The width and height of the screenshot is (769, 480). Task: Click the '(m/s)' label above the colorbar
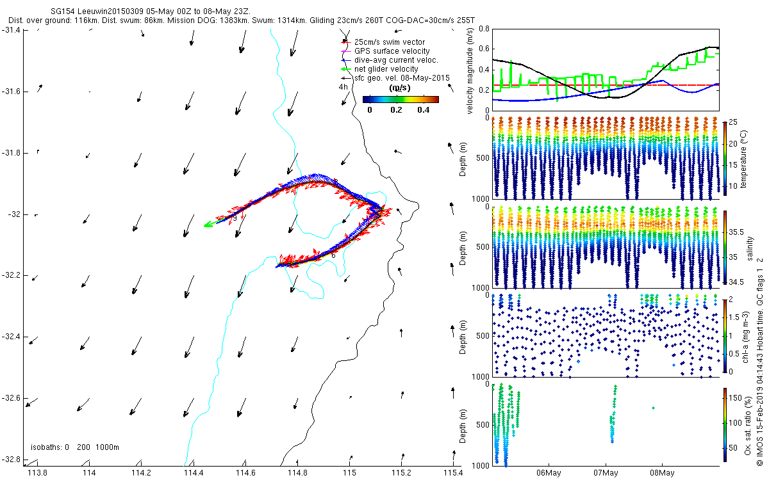401,88
